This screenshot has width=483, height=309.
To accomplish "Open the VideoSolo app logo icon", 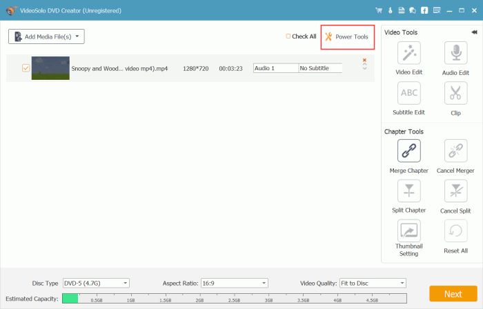I will (12, 10).
